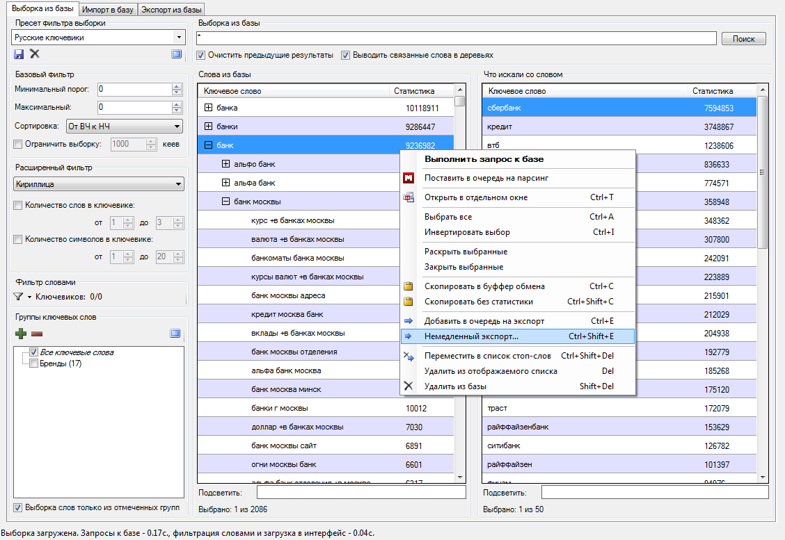Expand the альфо банк subtree

pos(225,164)
